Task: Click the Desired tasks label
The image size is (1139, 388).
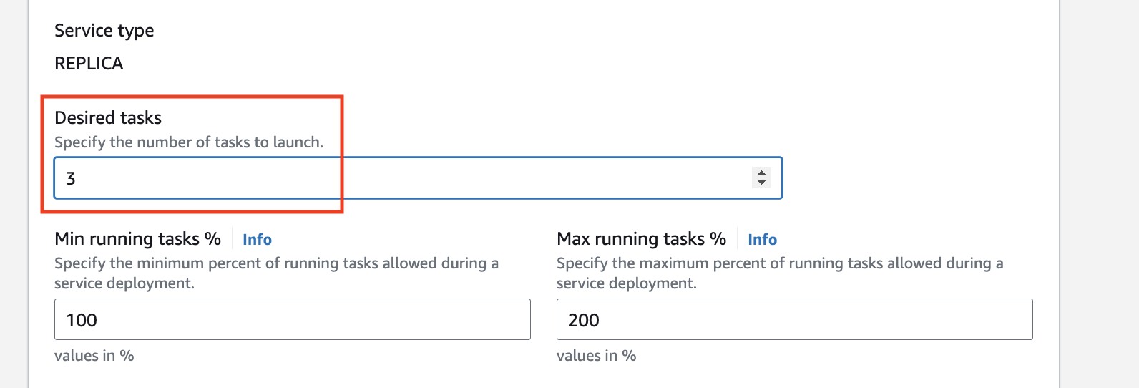Action: tap(108, 118)
